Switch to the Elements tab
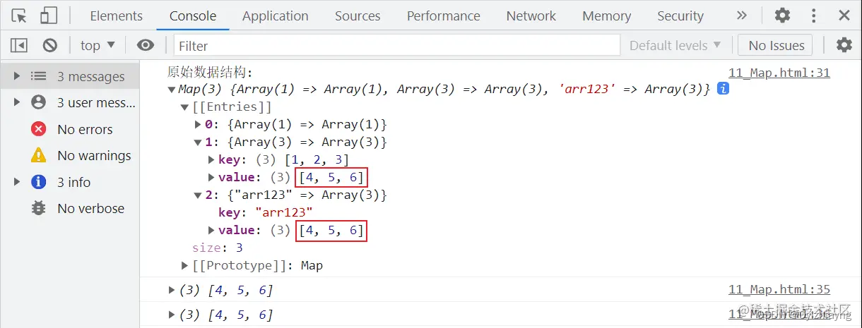 [116, 16]
